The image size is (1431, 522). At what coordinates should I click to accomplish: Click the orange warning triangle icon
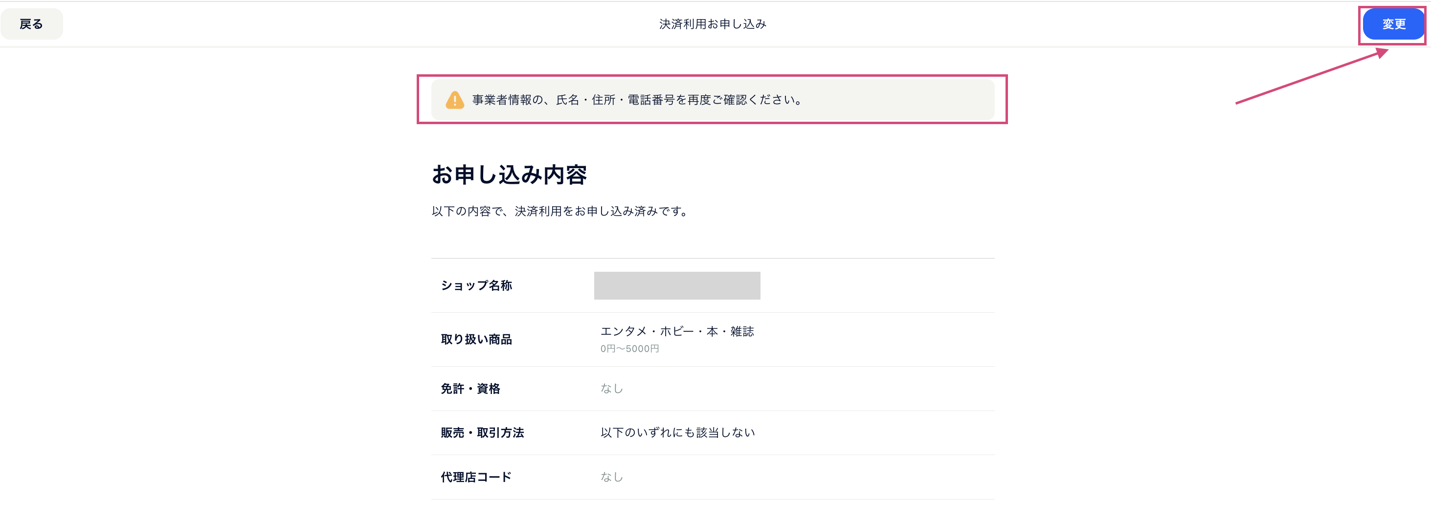tap(454, 100)
